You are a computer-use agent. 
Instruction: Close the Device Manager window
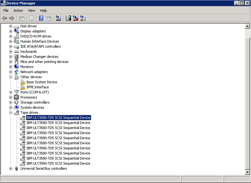[x=247, y=3]
